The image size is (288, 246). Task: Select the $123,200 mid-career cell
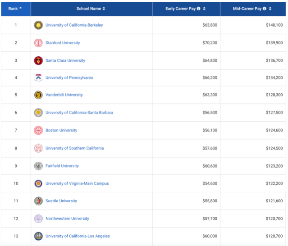253,166
